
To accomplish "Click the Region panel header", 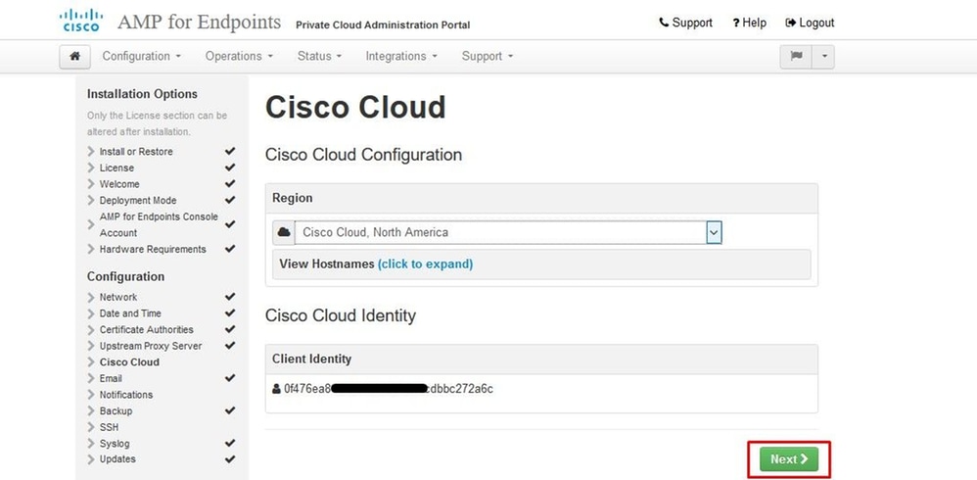I will click(293, 198).
